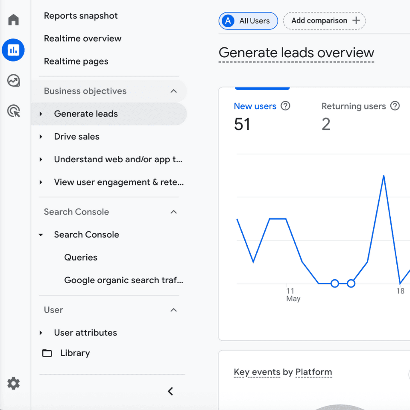This screenshot has height=410, width=410.
Task: Select the Reports bar chart icon
Action: [13, 50]
